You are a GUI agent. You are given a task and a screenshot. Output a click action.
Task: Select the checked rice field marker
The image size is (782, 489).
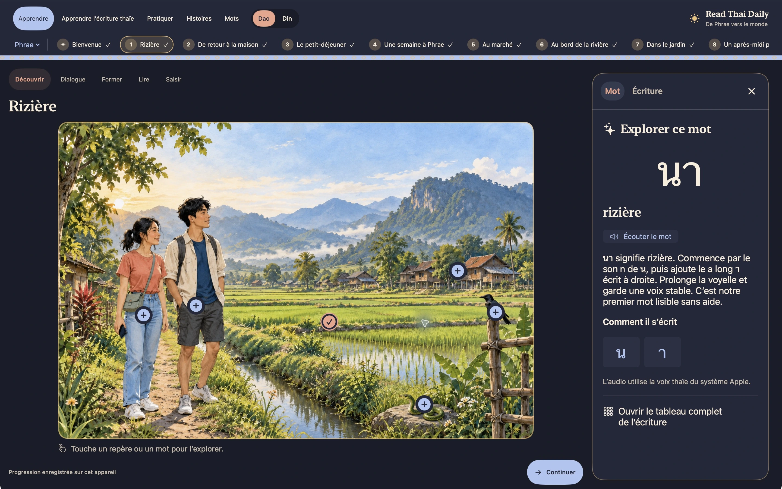pos(329,321)
